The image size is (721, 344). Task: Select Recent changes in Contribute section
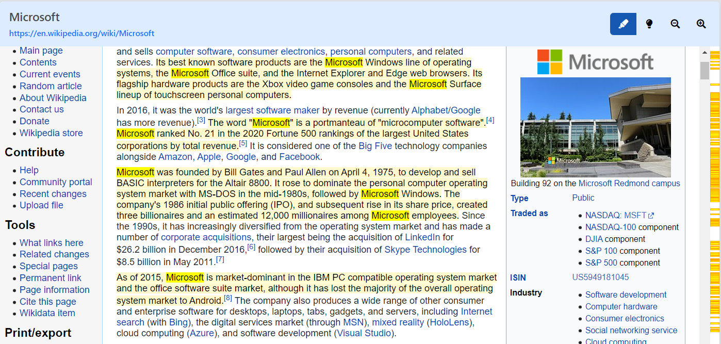(53, 194)
